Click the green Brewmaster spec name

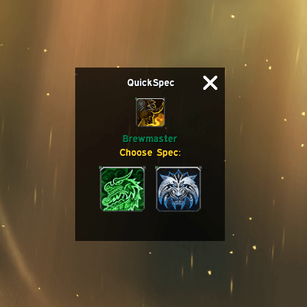[150, 139]
